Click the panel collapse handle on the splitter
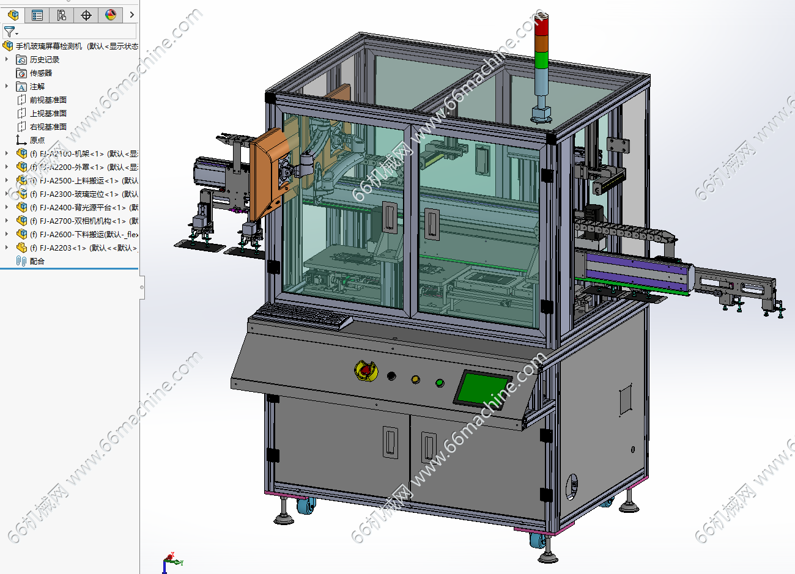 point(142,286)
